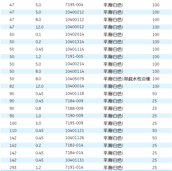Click catalog number 7191-005
Screen dimensions: 172x171
tap(74, 56)
